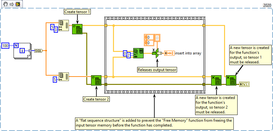Click the Free Memory node for tensor 1
This screenshot has height=131, width=273.
(x=231, y=80)
